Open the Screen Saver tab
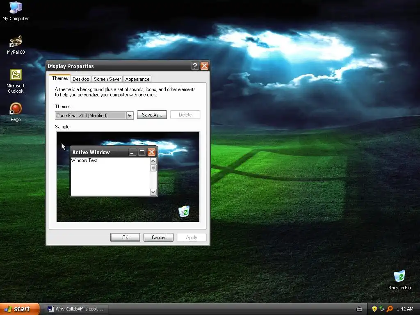420x315 pixels. [x=107, y=79]
